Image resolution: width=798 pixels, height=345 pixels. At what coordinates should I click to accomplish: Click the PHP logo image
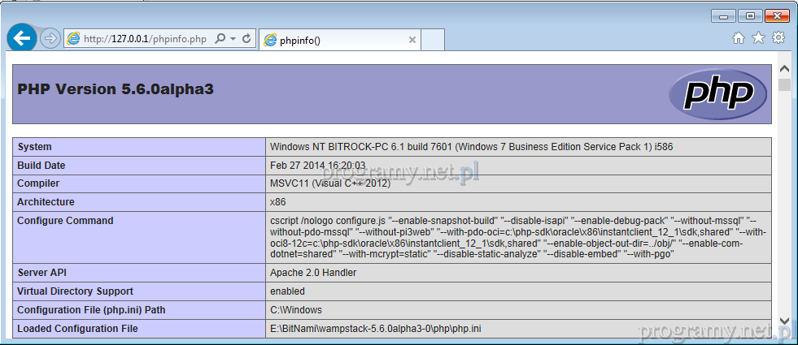click(718, 94)
